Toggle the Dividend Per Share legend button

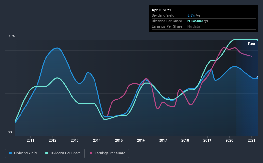tap(63, 153)
